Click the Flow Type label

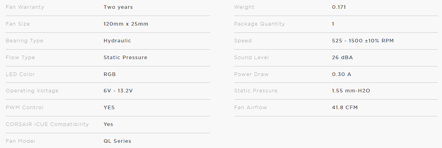tap(20, 58)
